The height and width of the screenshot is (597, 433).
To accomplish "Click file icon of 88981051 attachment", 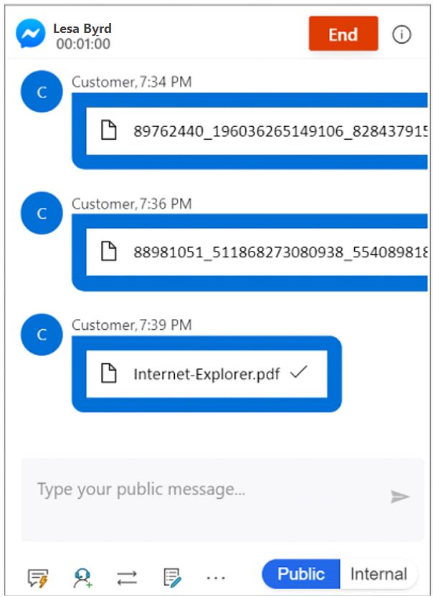I will pyautogui.click(x=108, y=252).
